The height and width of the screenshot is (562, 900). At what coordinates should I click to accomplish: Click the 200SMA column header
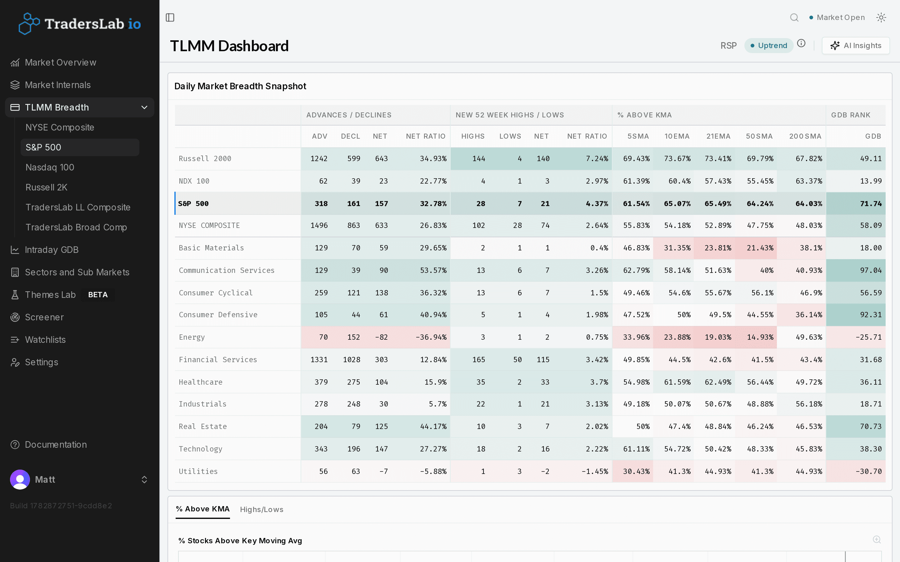tap(805, 136)
